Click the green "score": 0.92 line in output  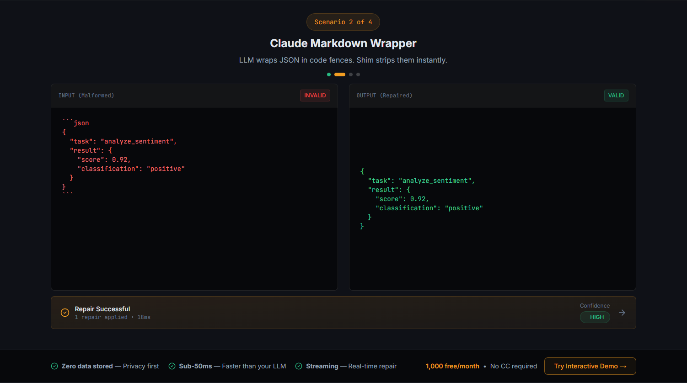coord(403,199)
